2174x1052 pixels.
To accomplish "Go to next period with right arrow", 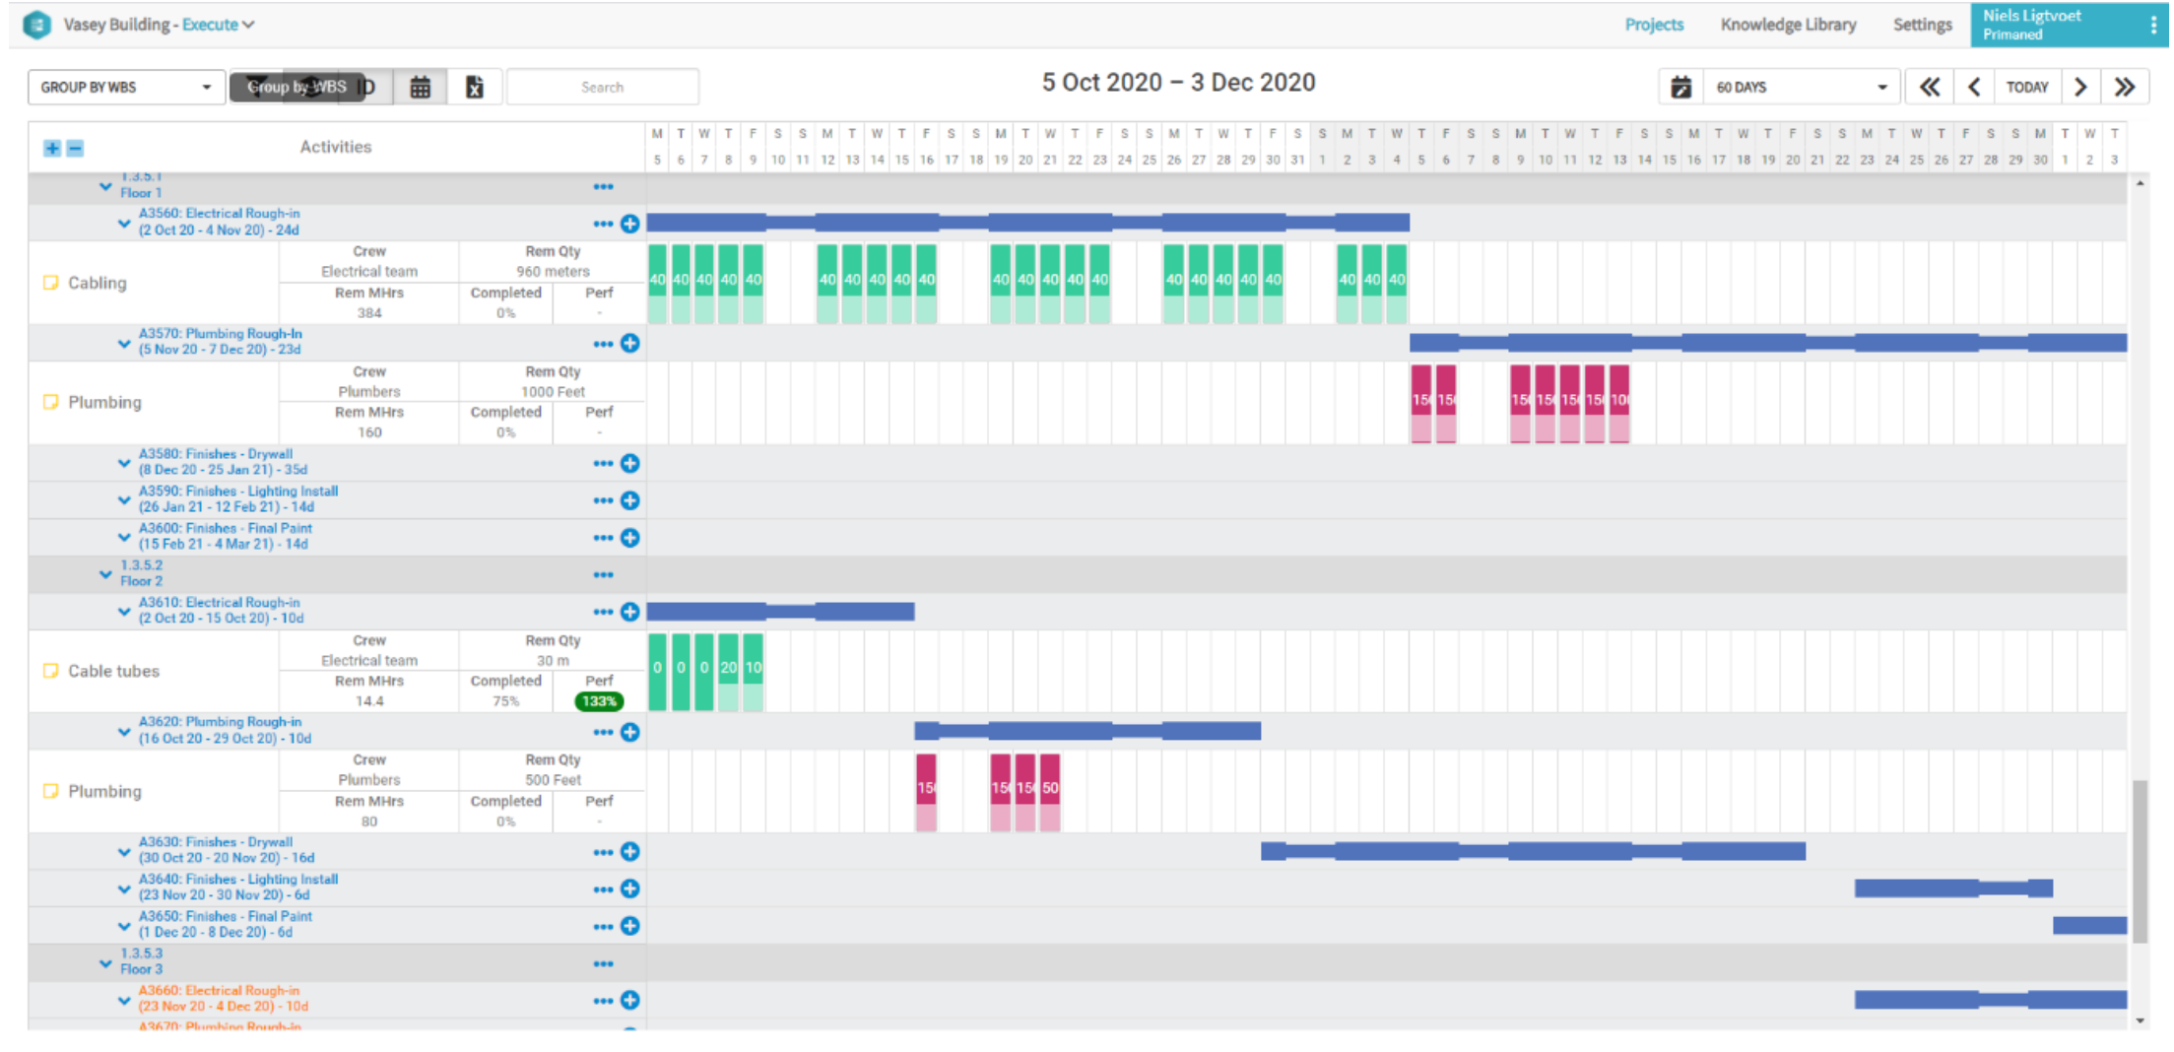I will pos(2079,88).
